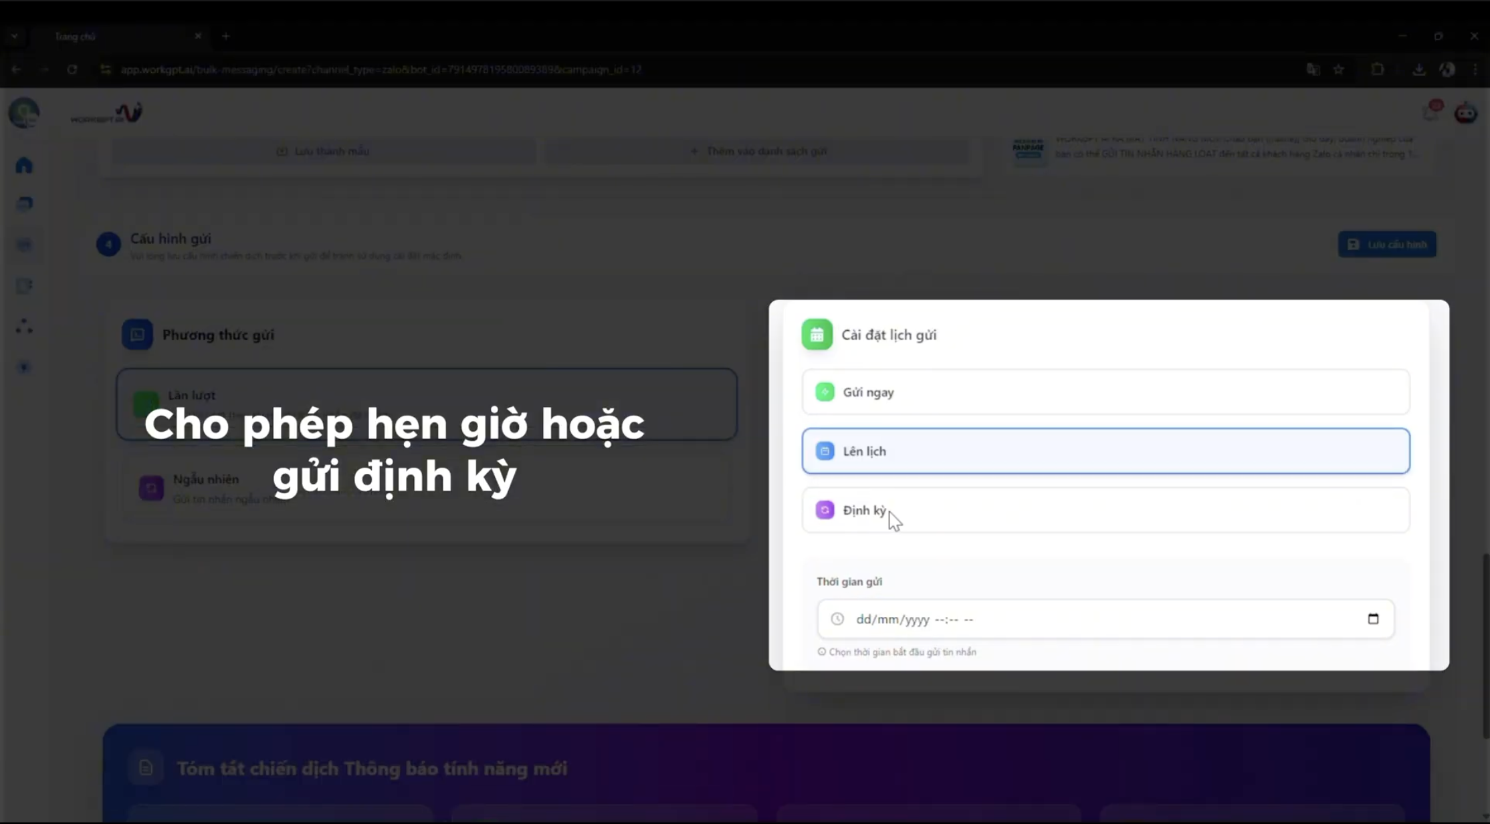Viewport: 1490px width, 824px height.
Task: Click the WorkGPT logo
Action: pos(107,113)
